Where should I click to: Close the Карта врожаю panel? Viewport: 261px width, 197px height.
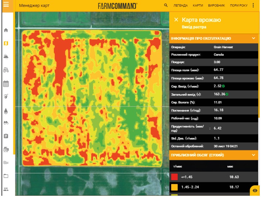(x=176, y=20)
